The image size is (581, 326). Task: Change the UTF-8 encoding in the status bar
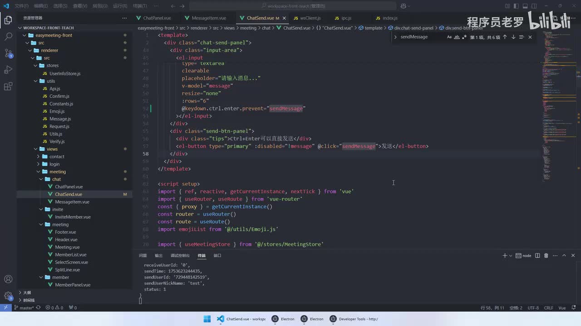pos(533,308)
